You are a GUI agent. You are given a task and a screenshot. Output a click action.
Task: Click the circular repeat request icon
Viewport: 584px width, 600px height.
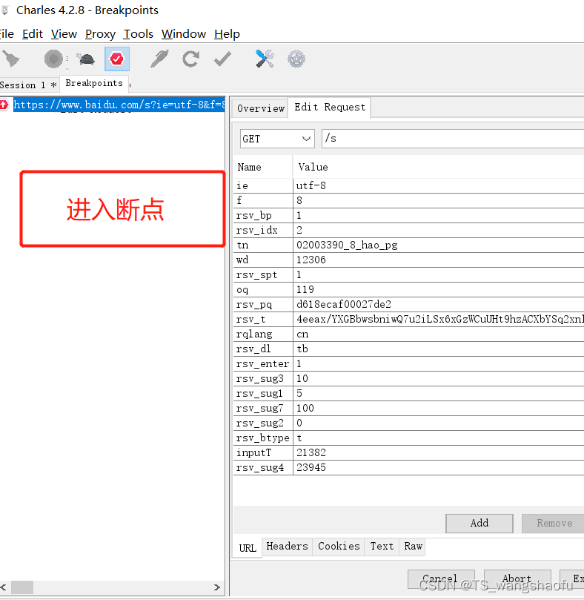pyautogui.click(x=190, y=59)
